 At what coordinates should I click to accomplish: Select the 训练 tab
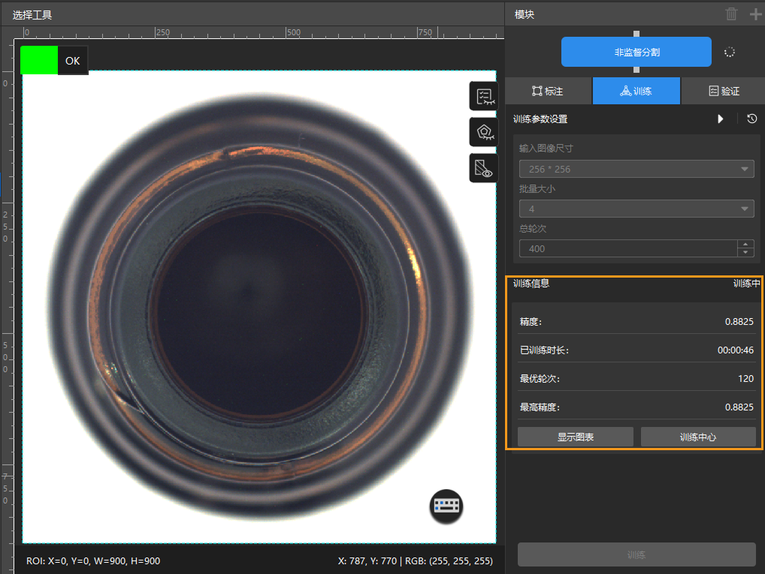[x=636, y=91]
